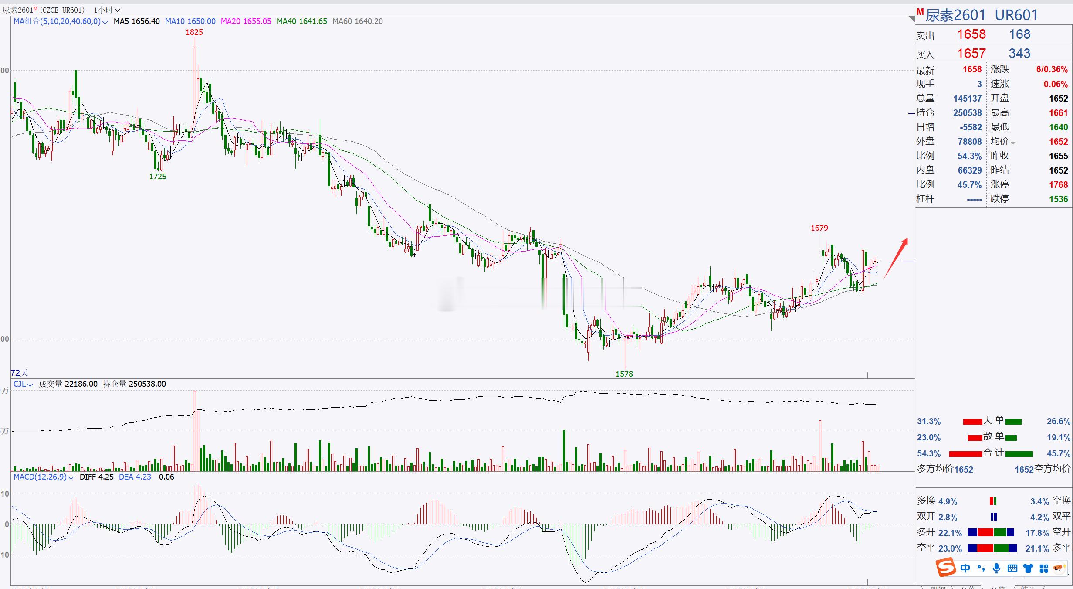The height and width of the screenshot is (589, 1073).
Task: Open Sogou toolbox four-squares icon
Action: 1044,568
